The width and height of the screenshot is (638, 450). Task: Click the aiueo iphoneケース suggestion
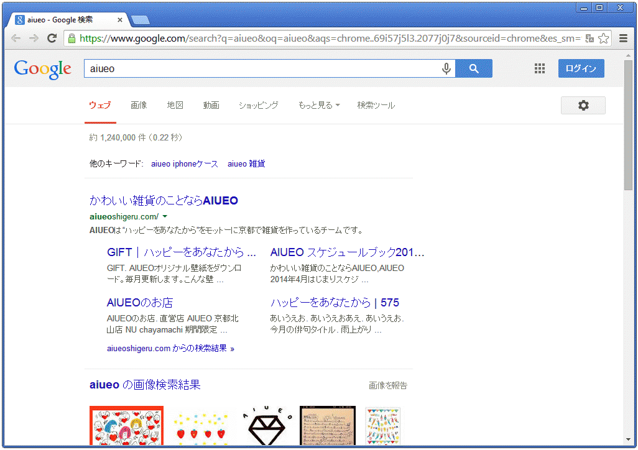(184, 163)
